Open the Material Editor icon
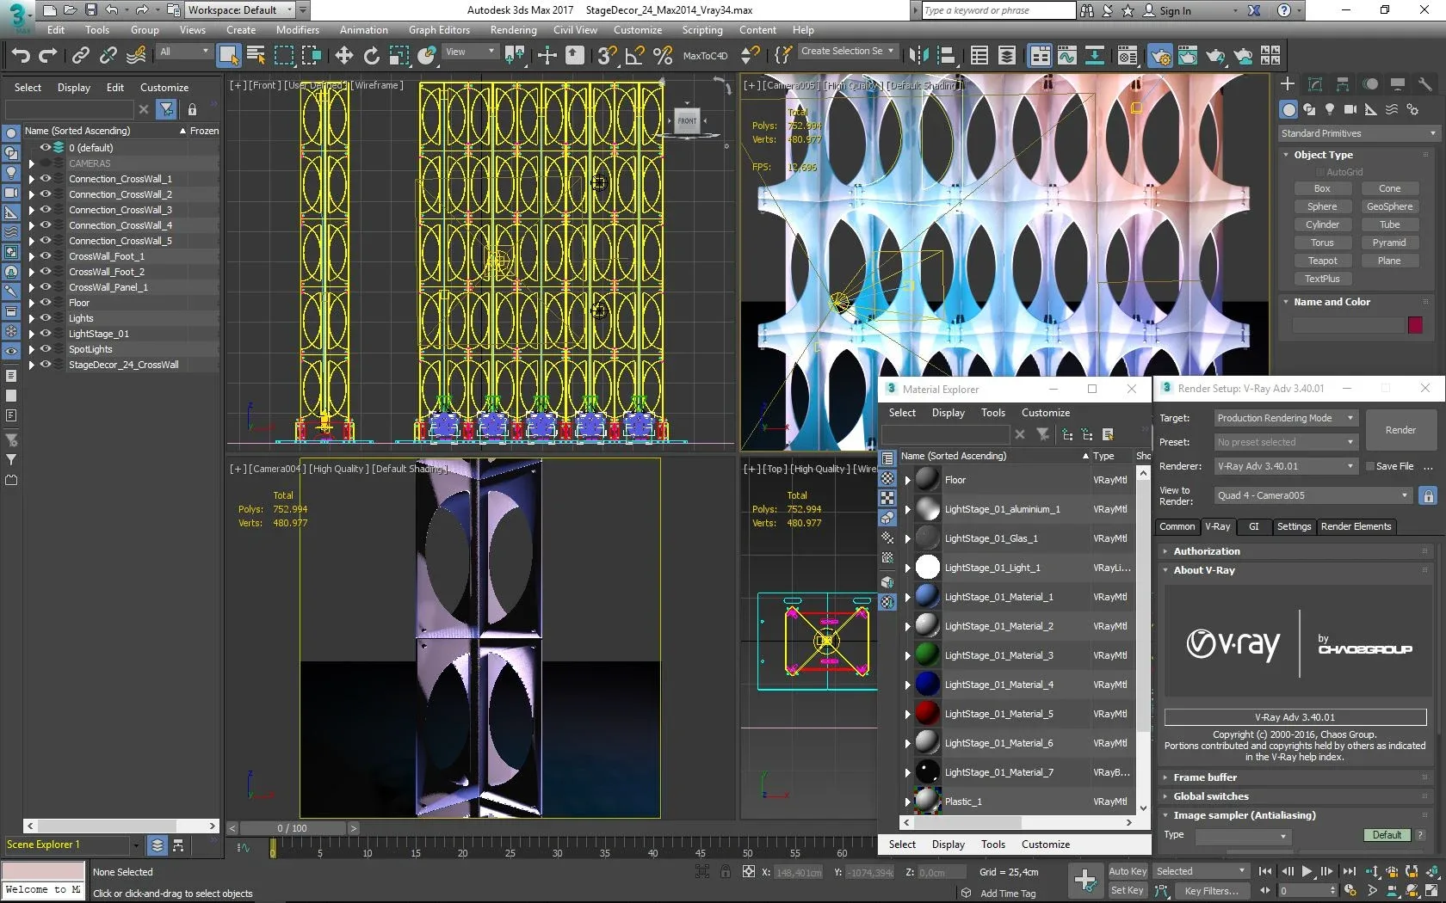Viewport: 1446px width, 903px height. 1128,56
